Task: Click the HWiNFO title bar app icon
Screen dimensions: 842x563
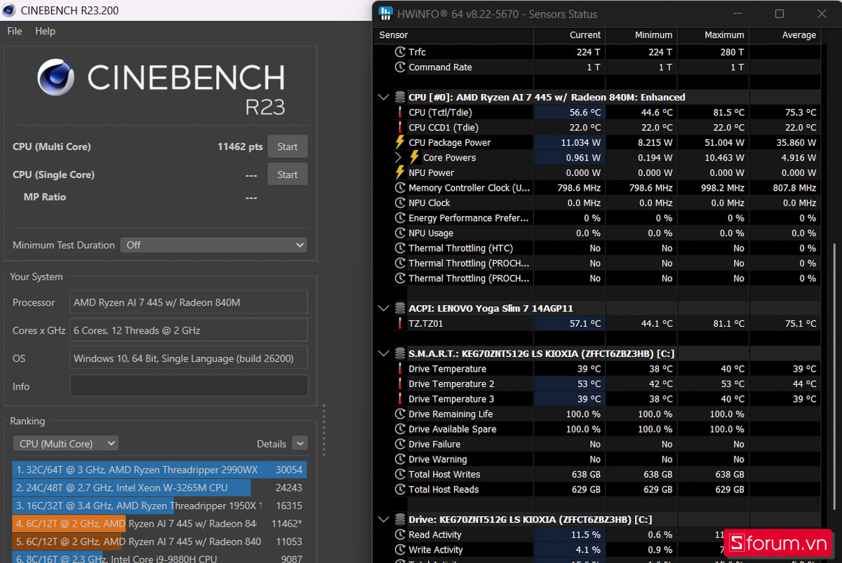Action: (386, 13)
